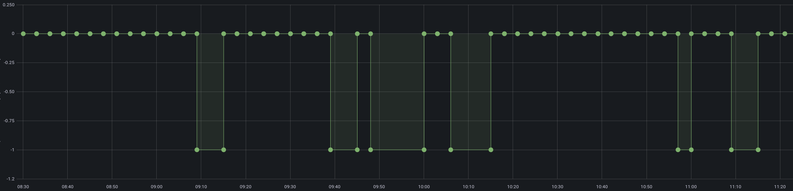The height and width of the screenshot is (191, 793).
Task: Click the -1 data point at 09:15
Action: click(224, 150)
